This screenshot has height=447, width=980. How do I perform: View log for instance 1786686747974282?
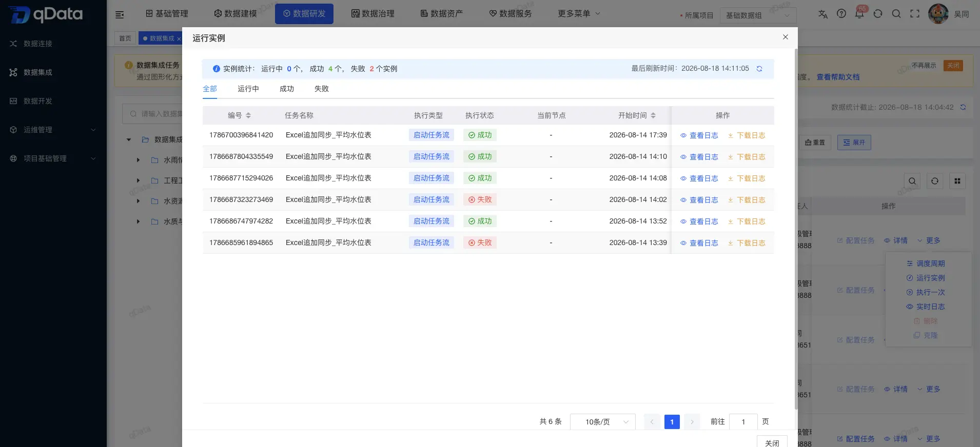[x=699, y=221]
